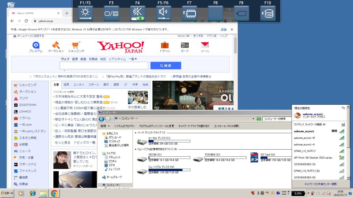Click プログラムのアンインストールと変更 in Explorer
353x198 pixels.
156,126
